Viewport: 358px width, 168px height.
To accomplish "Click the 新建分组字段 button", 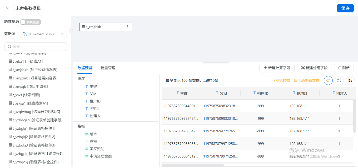I will pos(314,68).
